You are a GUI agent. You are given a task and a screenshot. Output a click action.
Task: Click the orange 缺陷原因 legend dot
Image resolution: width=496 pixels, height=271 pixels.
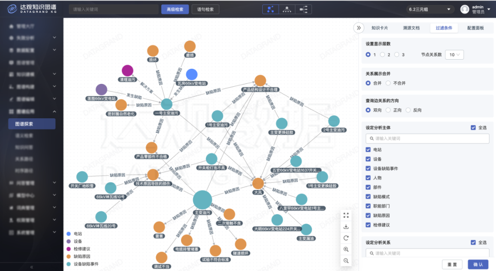pos(68,256)
